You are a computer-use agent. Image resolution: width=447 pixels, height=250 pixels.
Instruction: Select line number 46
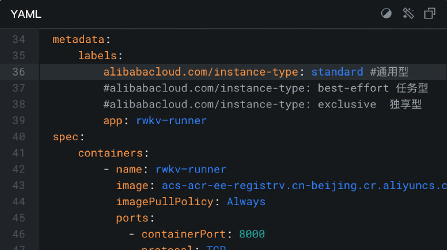[18, 234]
